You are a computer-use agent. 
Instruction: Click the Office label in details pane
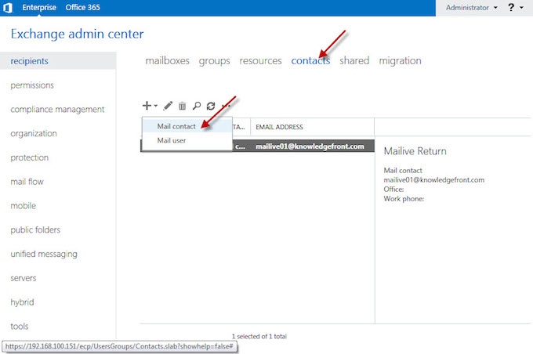(x=393, y=190)
